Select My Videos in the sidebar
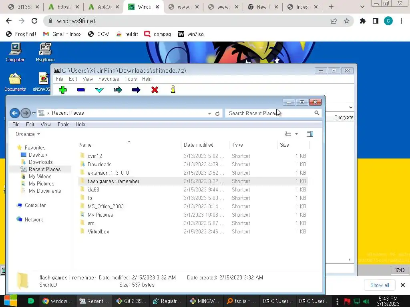 pyautogui.click(x=40, y=176)
